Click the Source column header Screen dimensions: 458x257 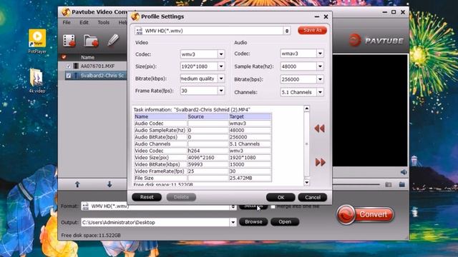[208, 116]
